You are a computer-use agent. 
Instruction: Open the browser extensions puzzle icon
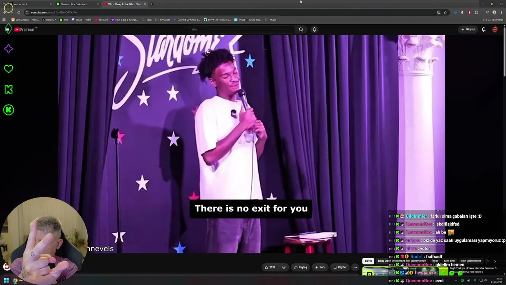coord(477,12)
